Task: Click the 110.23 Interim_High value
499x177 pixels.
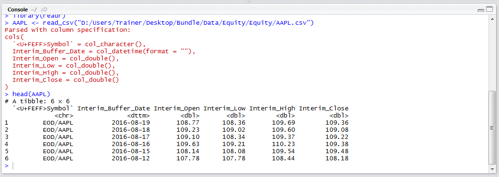Action: pos(284,144)
